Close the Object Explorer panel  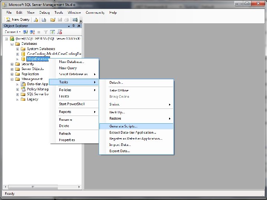79,26
